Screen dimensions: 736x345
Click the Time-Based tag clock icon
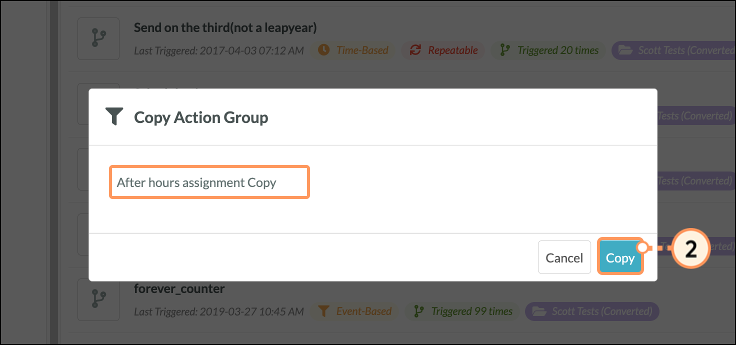pyautogui.click(x=324, y=50)
